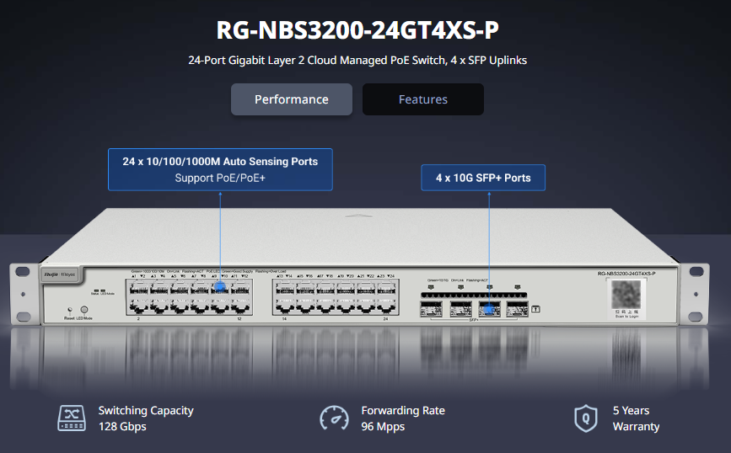Screen dimensions: 731x453
Task: Click the 96 Mpps value
Action: click(383, 426)
